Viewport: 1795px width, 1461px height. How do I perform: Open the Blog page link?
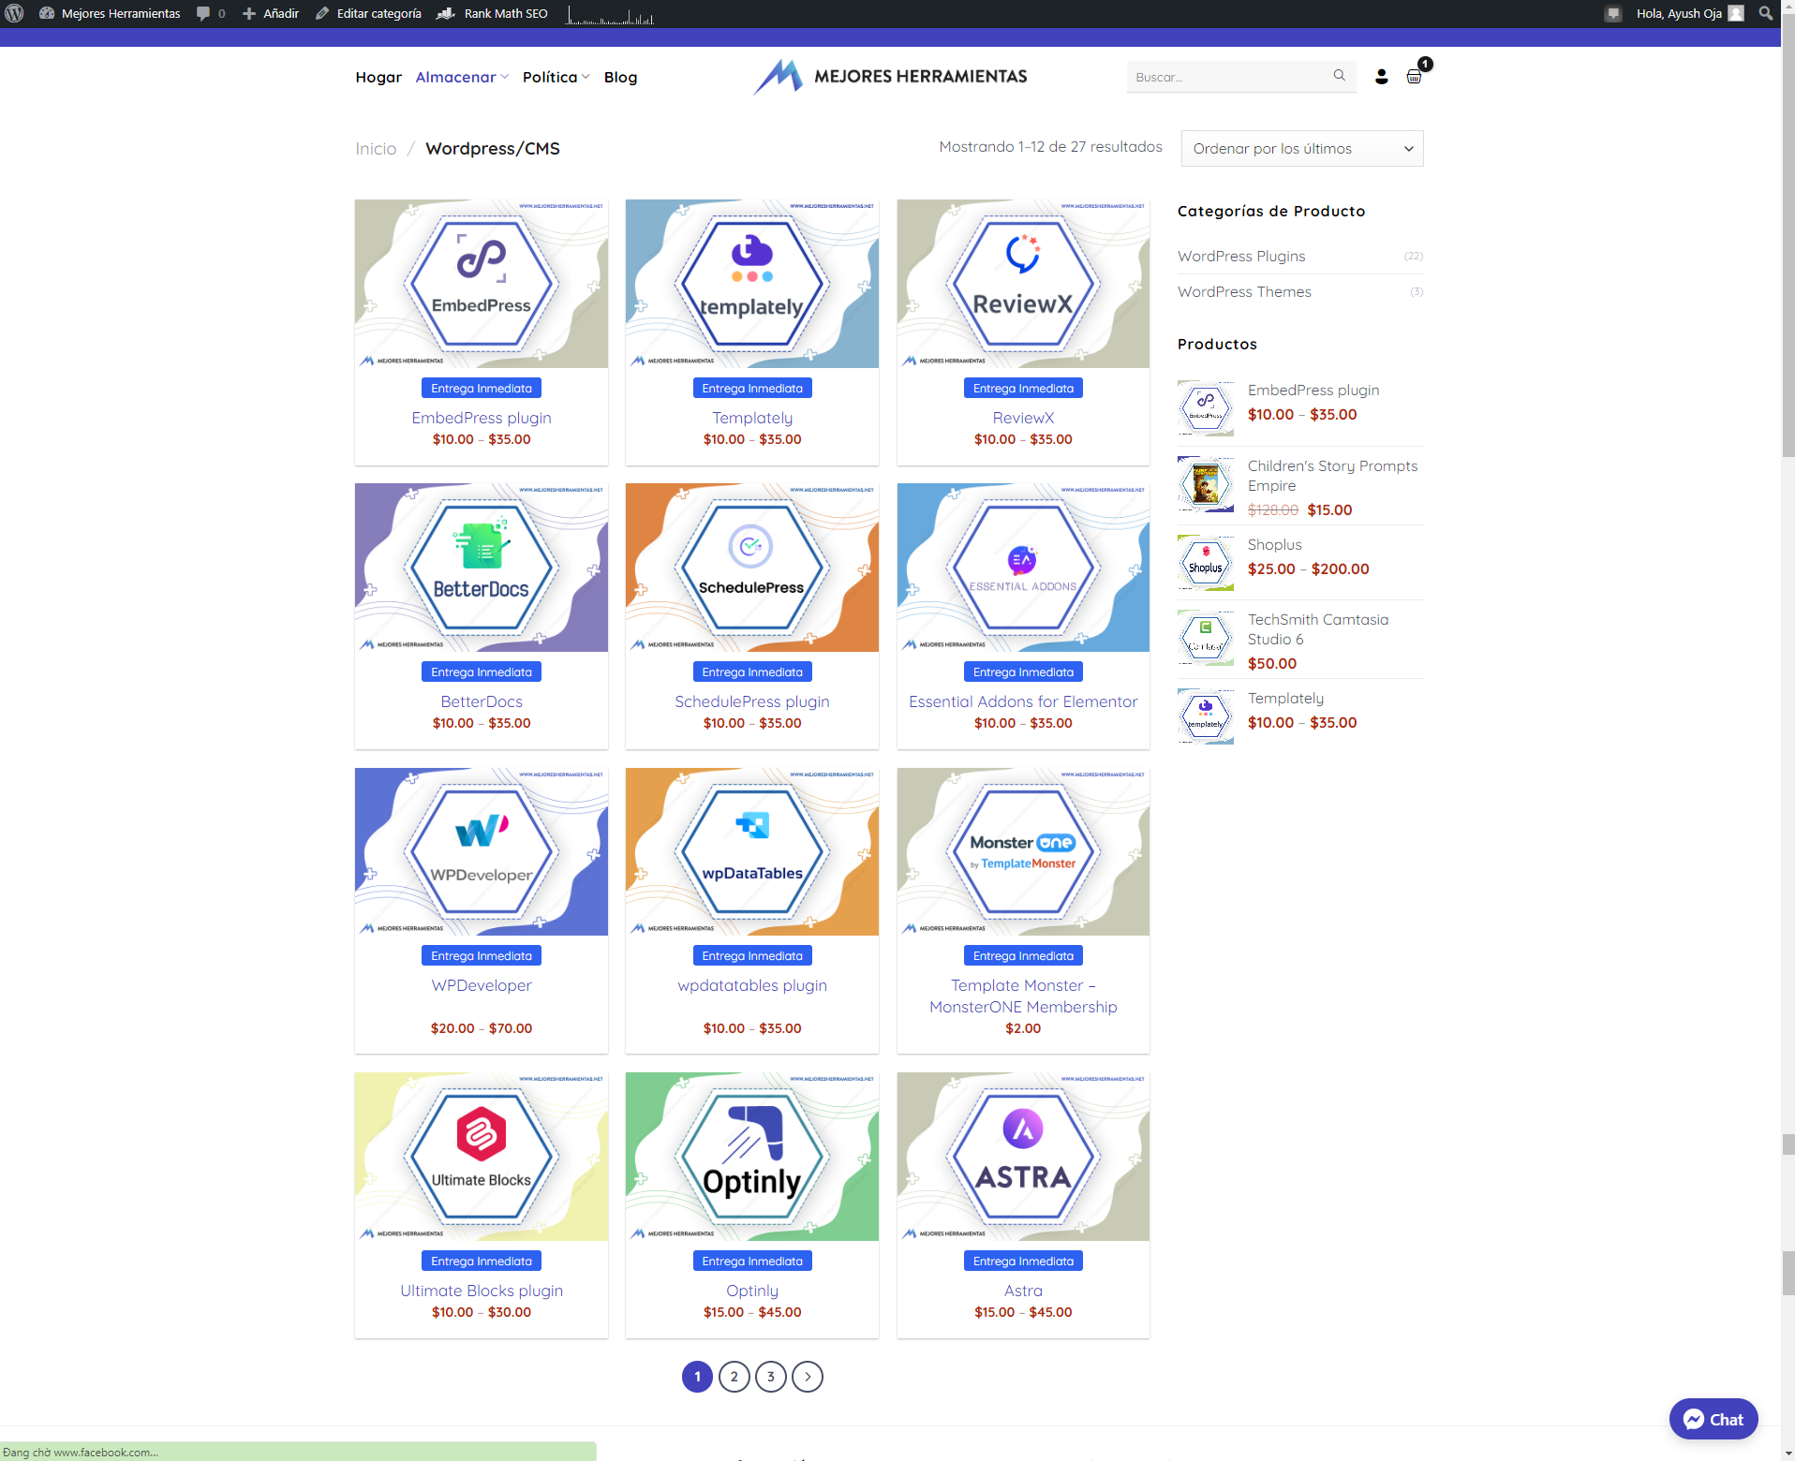pos(620,77)
